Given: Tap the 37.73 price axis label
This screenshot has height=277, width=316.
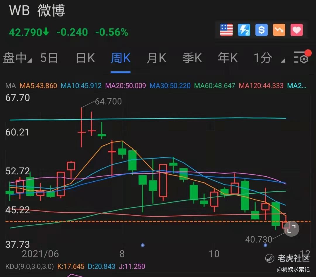Looking at the screenshot, I should 18,244.
